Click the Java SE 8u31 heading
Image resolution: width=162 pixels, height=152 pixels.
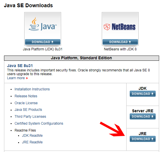20,66
